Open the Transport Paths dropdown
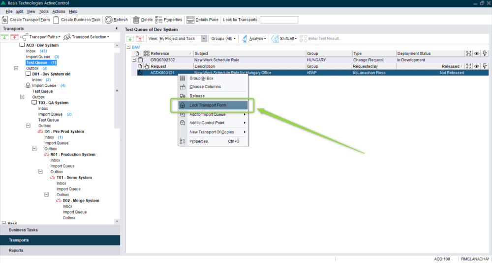The height and width of the screenshot is (263, 492). point(40,37)
